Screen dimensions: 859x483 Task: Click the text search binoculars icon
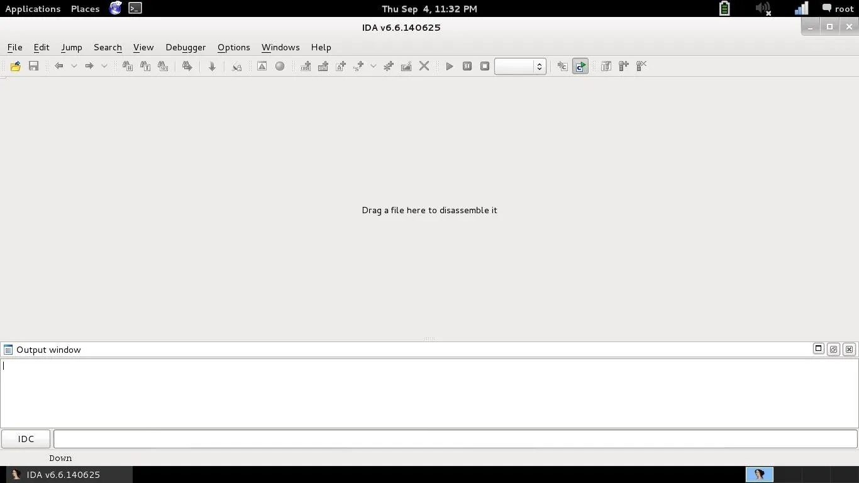pos(145,66)
